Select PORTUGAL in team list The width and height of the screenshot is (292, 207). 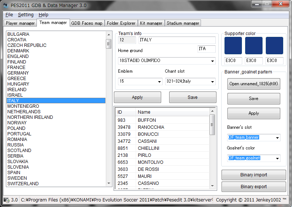(56, 134)
